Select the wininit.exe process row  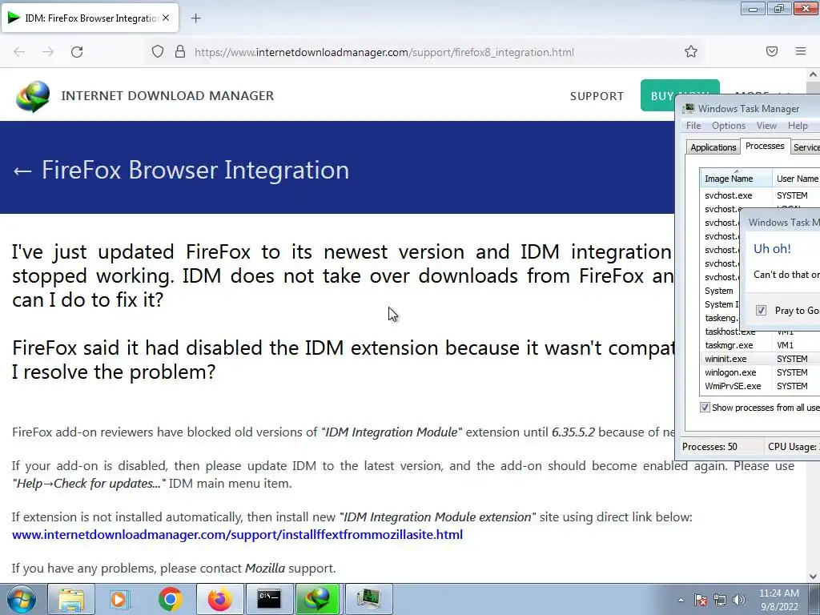761,359
